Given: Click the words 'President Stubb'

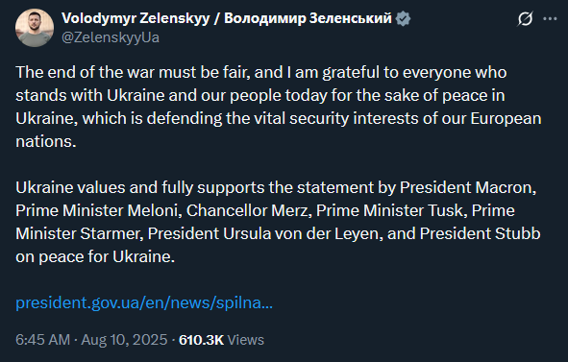Looking at the screenshot, I should (480, 233).
